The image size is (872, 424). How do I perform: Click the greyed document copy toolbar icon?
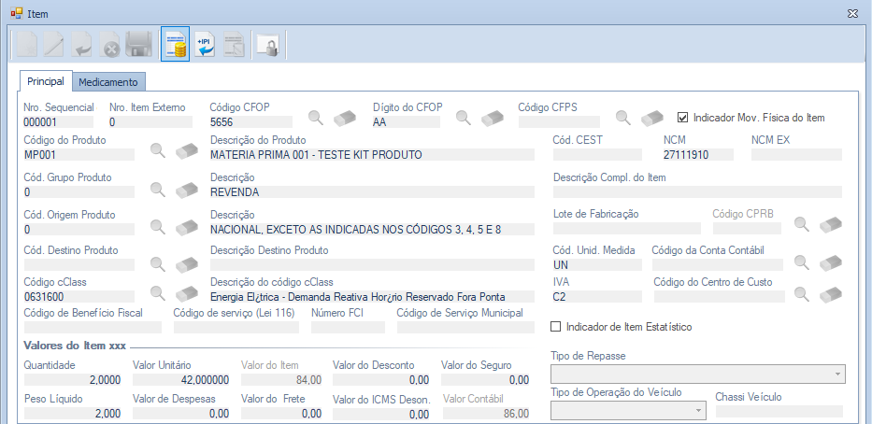(235, 45)
